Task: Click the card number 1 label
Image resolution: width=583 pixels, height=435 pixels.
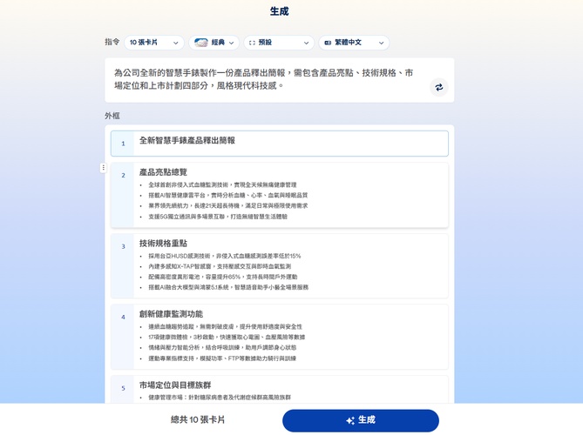Action: (x=123, y=144)
